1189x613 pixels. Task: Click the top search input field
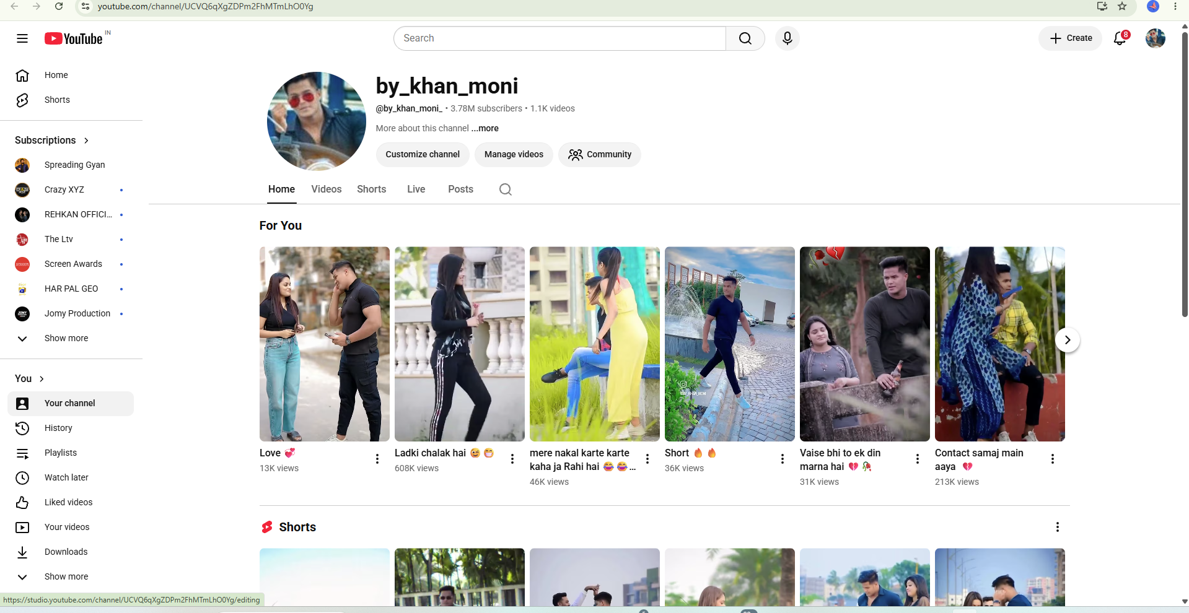pyautogui.click(x=560, y=38)
